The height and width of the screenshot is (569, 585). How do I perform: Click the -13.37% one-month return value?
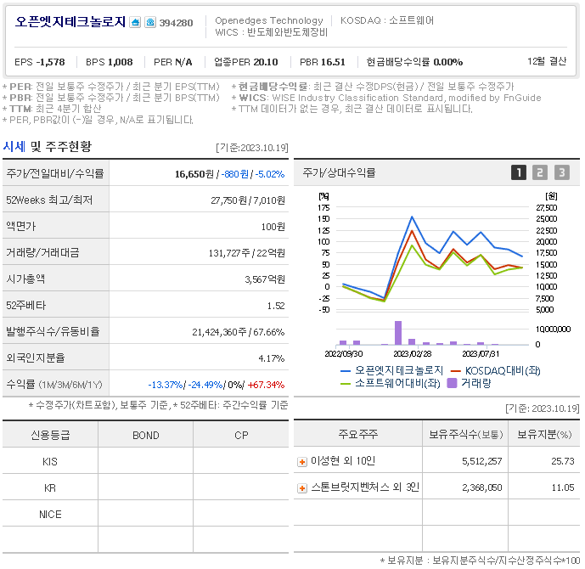(166, 385)
